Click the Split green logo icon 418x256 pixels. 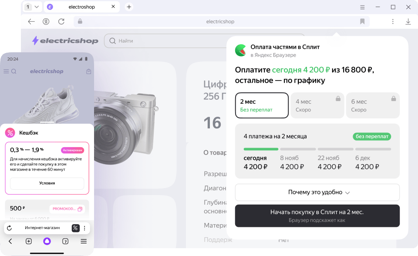[x=241, y=51]
